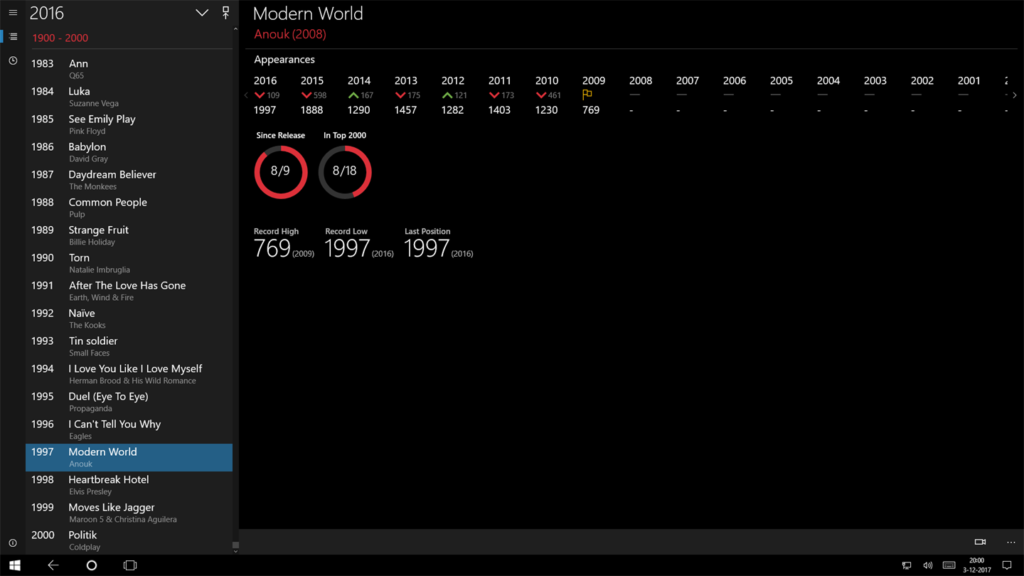Click the song list scrollbar down arrow
This screenshot has height=576, width=1024.
[x=235, y=551]
